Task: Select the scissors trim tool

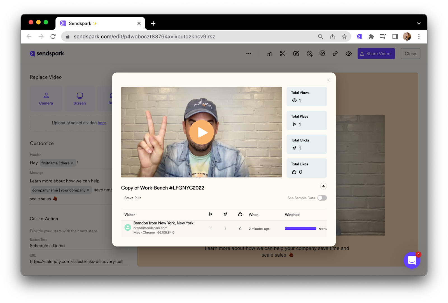Action: point(283,54)
